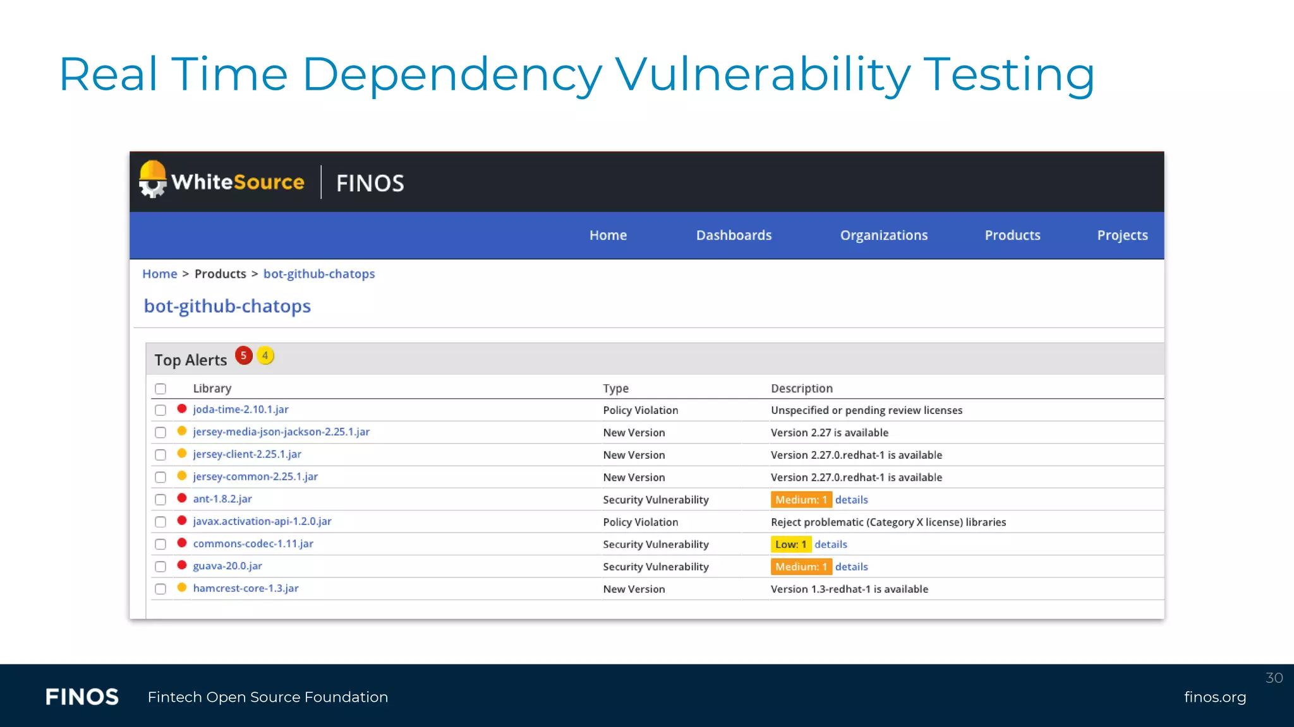Check the box for jersey-common-2.25.1.jar
Screen dimensions: 1294x727
coord(160,477)
